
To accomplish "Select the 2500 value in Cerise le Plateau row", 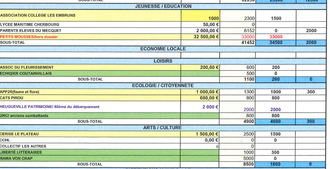I will click(x=249, y=134).
